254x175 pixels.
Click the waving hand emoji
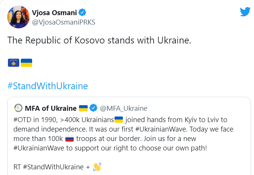tap(97, 167)
